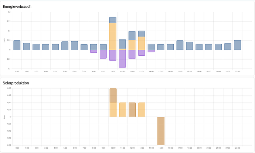
Task: Select the purple 12:00 segment in Energieverbrauch
Action: 132,54
